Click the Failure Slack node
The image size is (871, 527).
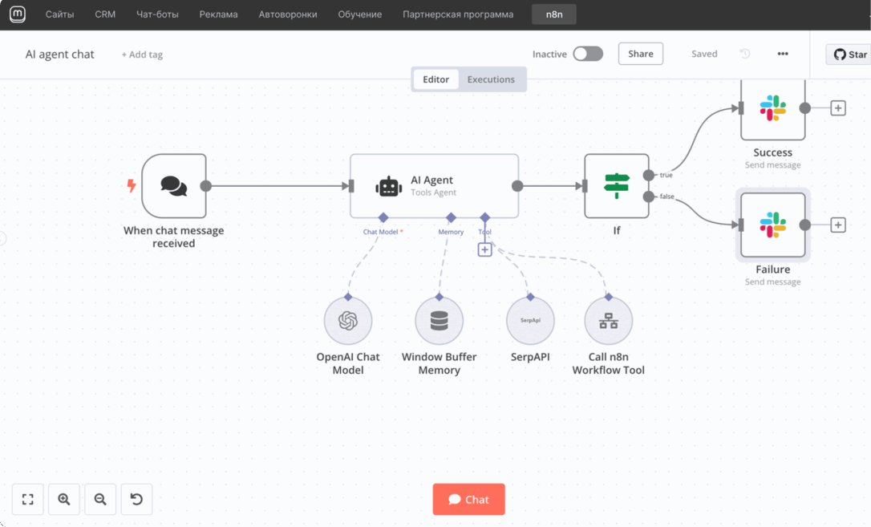coord(772,225)
